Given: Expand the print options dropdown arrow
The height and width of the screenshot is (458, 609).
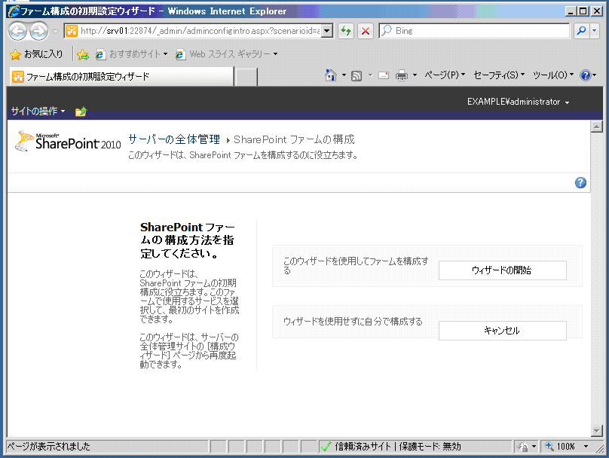Looking at the screenshot, I should [x=415, y=75].
